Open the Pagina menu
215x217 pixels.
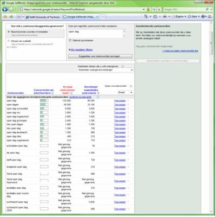(x=178, y=16)
